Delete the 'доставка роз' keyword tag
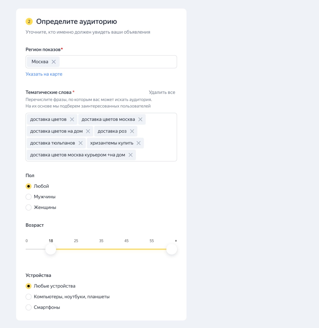319x328 pixels. (x=132, y=131)
